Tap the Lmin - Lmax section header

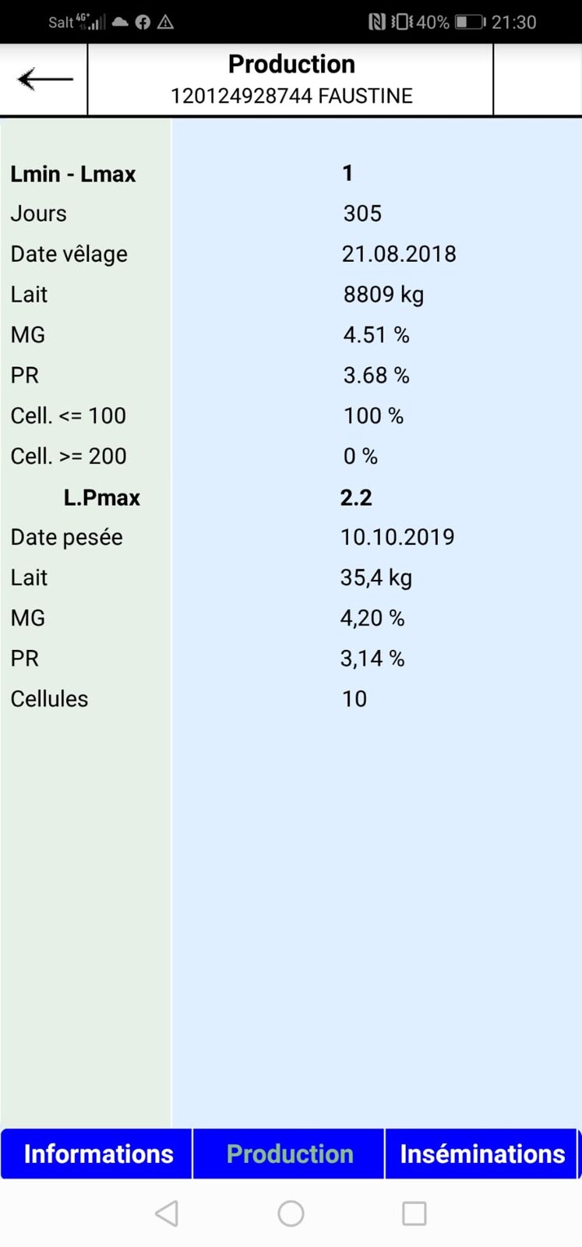point(73,174)
